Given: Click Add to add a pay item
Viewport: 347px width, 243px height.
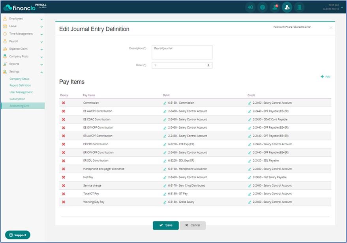Looking at the screenshot, I should (x=325, y=77).
